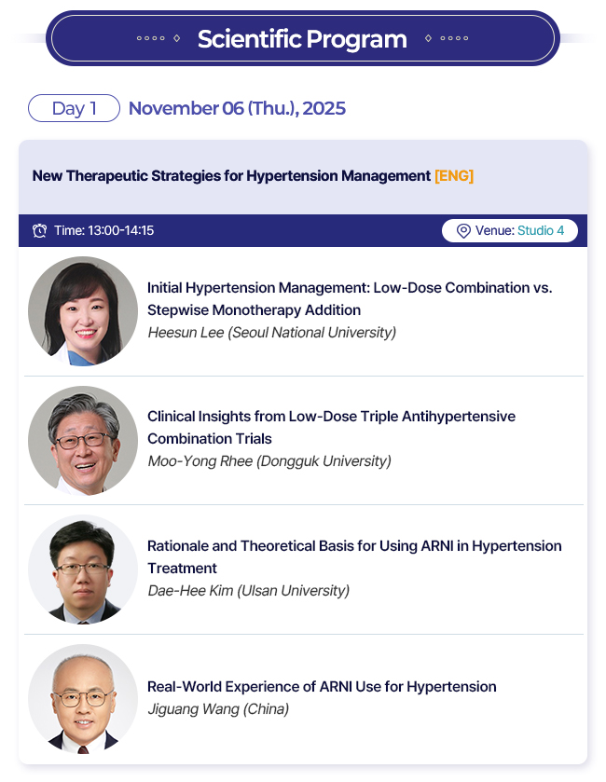Select the Day 1 pill label
This screenshot has width=606, height=782.
tap(74, 108)
